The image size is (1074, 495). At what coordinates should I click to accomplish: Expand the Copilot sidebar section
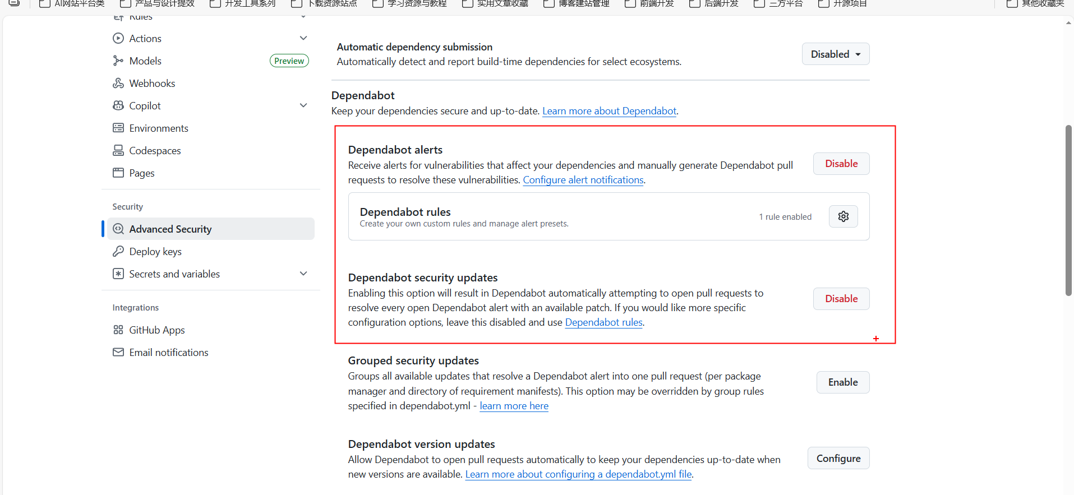[x=303, y=105]
